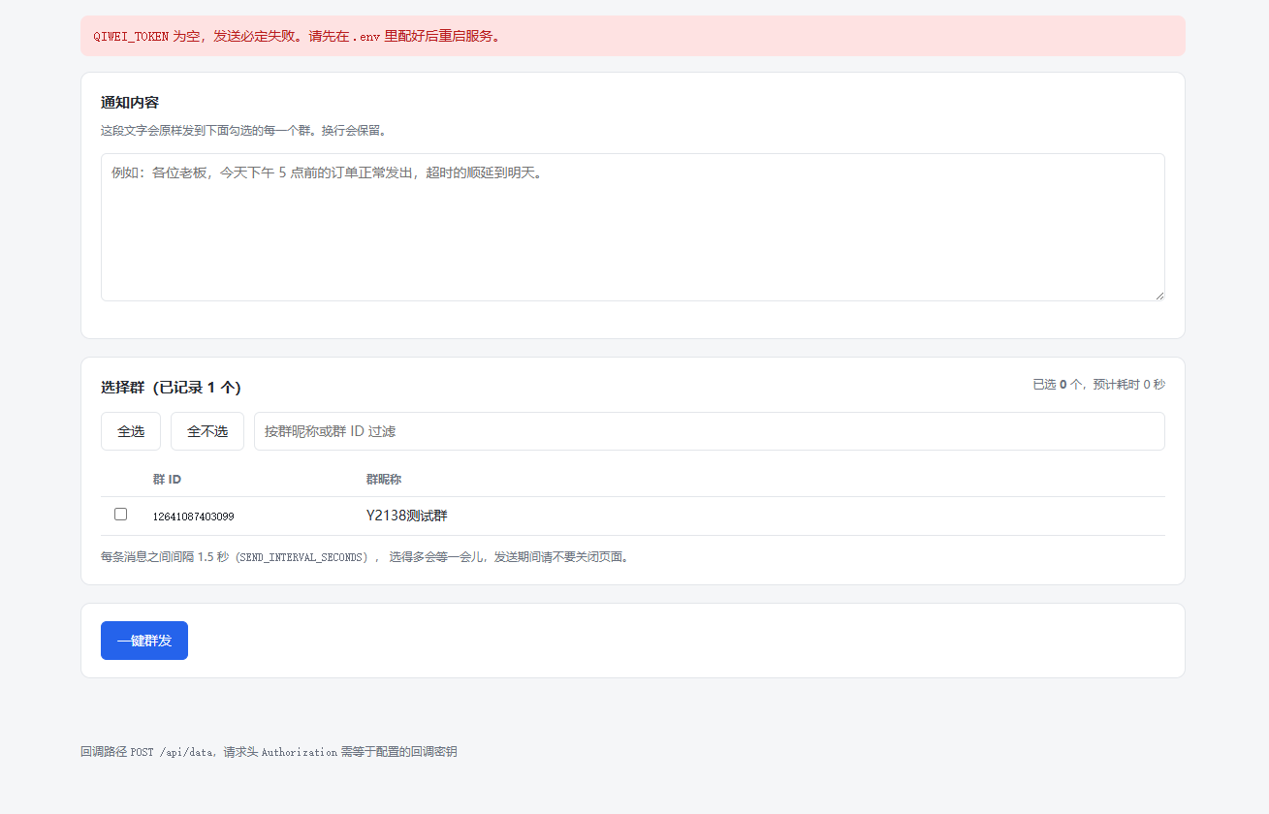Click the 全不选 button
The image size is (1269, 814).
click(207, 431)
